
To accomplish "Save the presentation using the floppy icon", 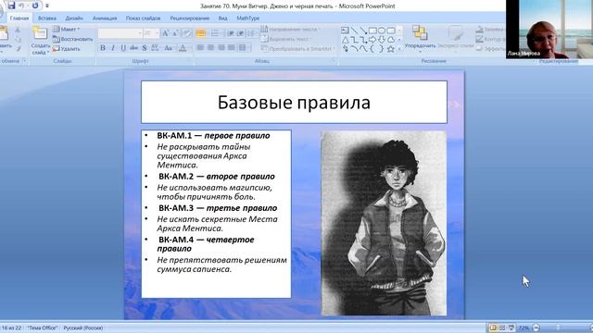I will tap(11, 6).
